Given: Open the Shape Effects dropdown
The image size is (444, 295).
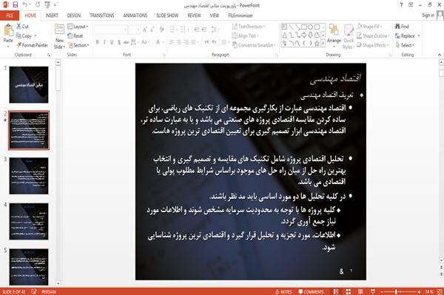Looking at the screenshot, I should coord(373,45).
